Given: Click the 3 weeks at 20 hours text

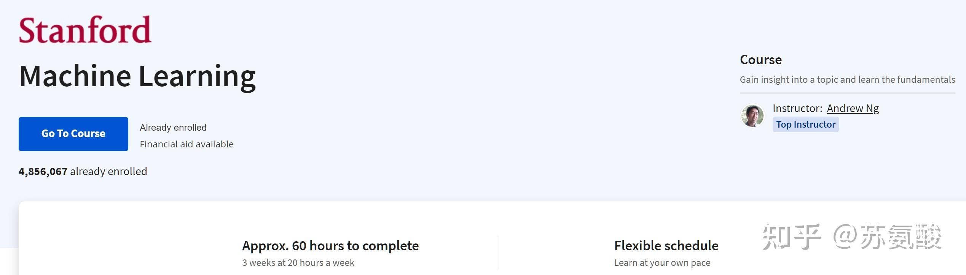Looking at the screenshot, I should (x=298, y=263).
